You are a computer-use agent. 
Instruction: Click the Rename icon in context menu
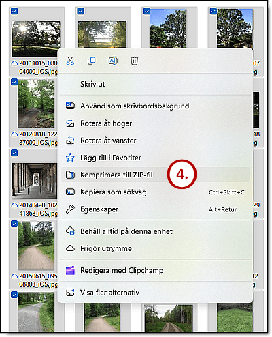click(x=113, y=61)
